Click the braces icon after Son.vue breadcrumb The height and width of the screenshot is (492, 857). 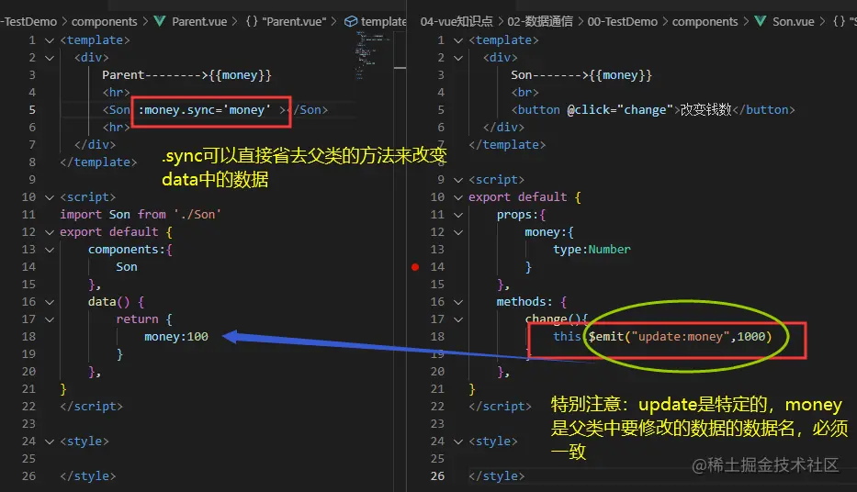click(839, 21)
